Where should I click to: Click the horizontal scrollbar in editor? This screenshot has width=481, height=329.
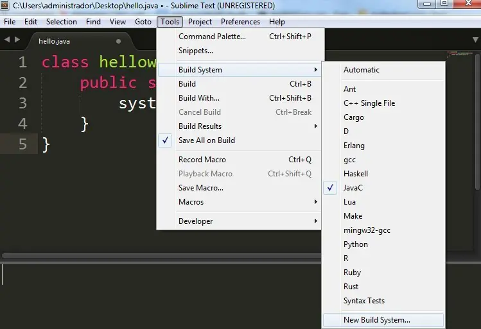tap(161, 256)
